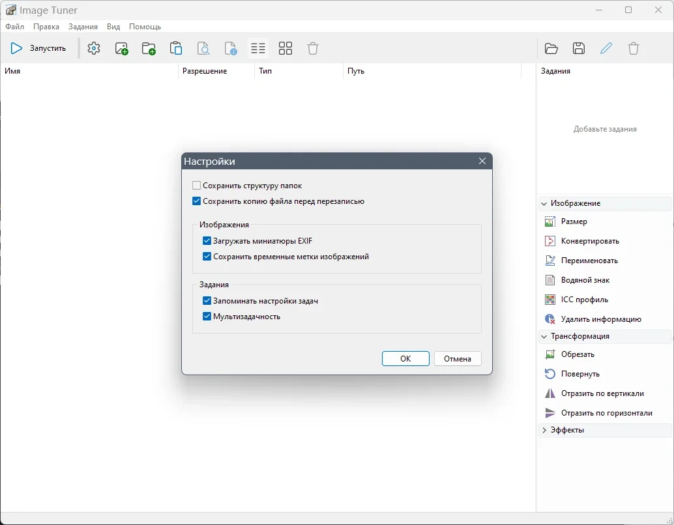Open settings via the gear toolbar icon
674x525 pixels.
pyautogui.click(x=94, y=48)
